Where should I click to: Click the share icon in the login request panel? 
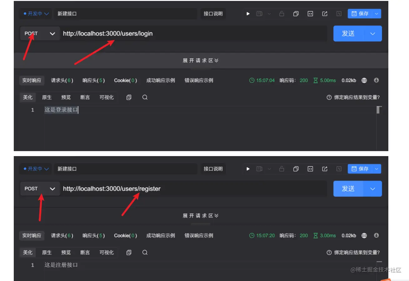[x=325, y=14]
